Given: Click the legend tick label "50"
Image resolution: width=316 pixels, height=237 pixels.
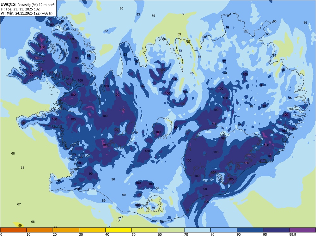Looking at the screenshot, I should 134,234.
